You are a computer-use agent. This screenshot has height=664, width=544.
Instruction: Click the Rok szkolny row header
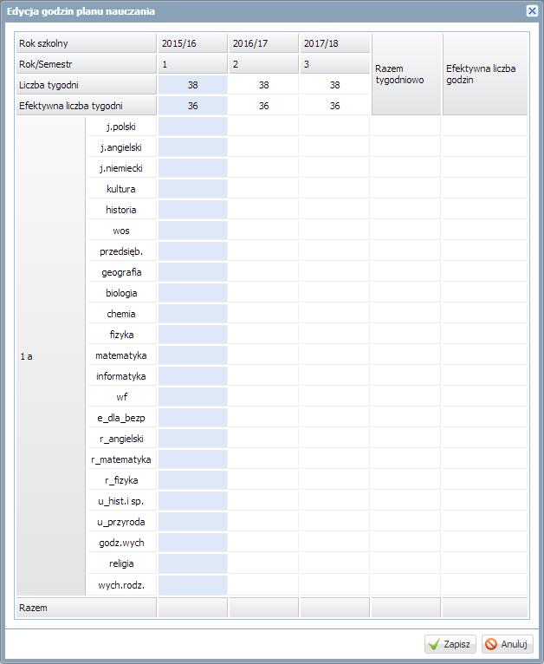(x=87, y=43)
